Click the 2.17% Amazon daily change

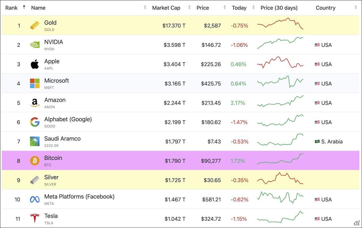238,103
